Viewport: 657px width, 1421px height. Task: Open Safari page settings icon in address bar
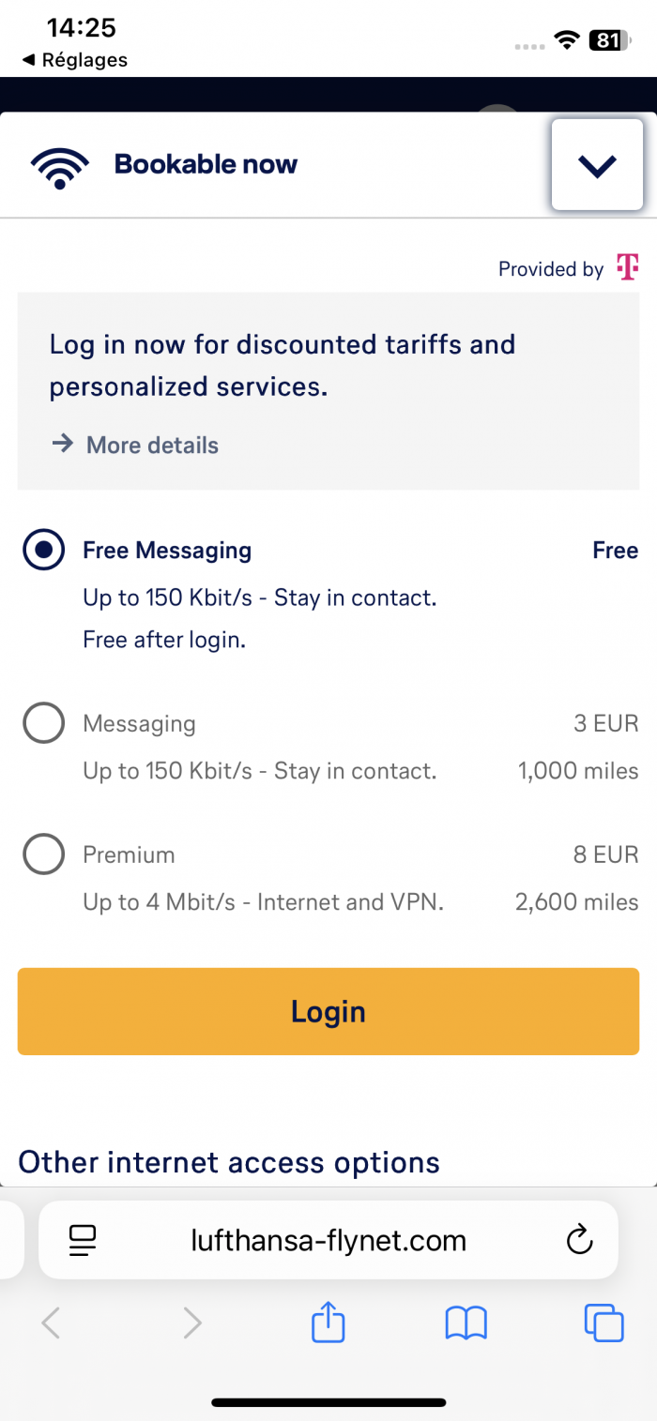84,1240
